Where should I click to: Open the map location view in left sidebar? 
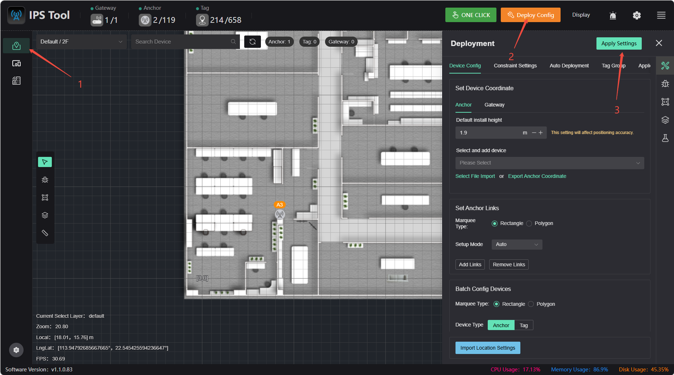point(16,46)
